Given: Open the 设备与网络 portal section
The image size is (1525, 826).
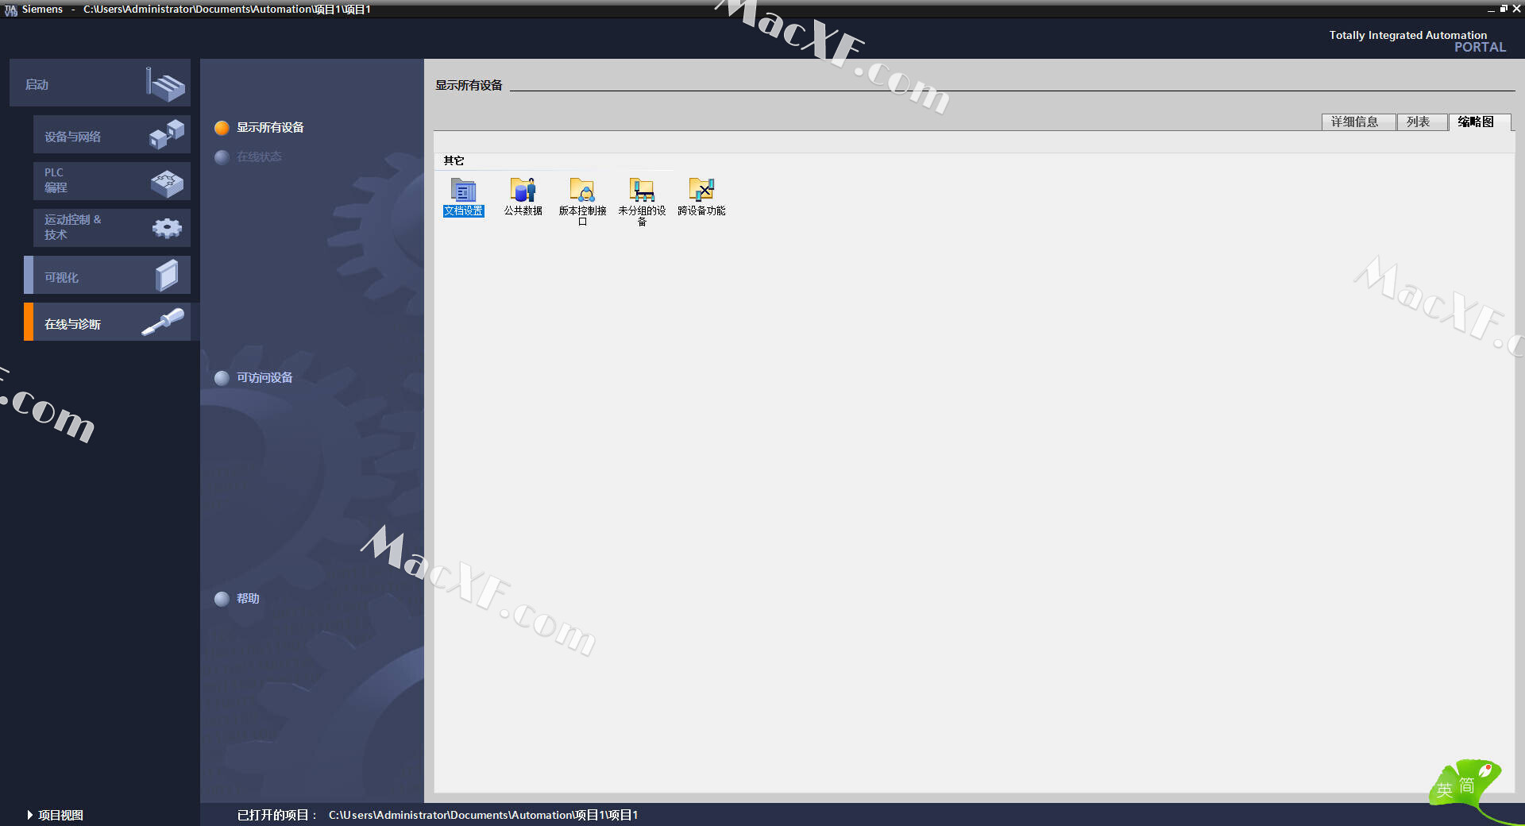Looking at the screenshot, I should point(111,135).
